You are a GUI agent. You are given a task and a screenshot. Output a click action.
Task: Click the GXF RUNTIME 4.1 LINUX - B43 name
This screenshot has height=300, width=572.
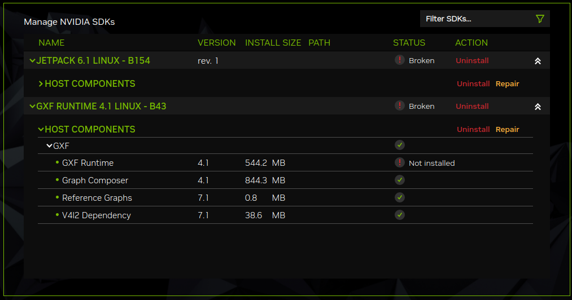[x=101, y=106]
